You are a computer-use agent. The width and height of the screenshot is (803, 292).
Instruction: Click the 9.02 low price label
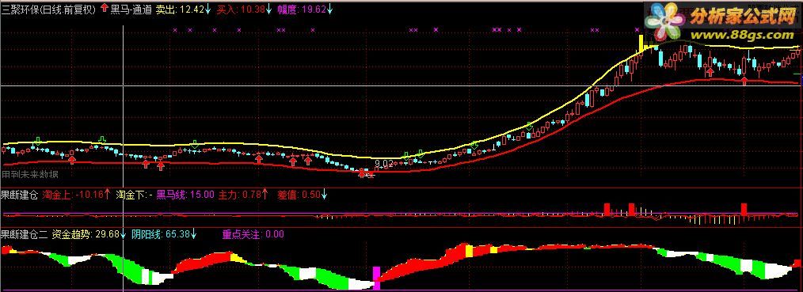click(384, 163)
